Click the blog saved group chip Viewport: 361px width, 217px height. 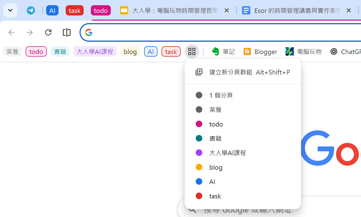pyautogui.click(x=130, y=52)
